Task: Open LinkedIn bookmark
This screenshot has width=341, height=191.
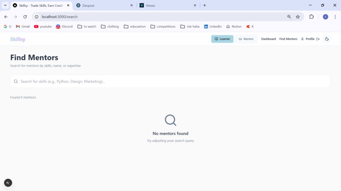Action: pos(213,27)
